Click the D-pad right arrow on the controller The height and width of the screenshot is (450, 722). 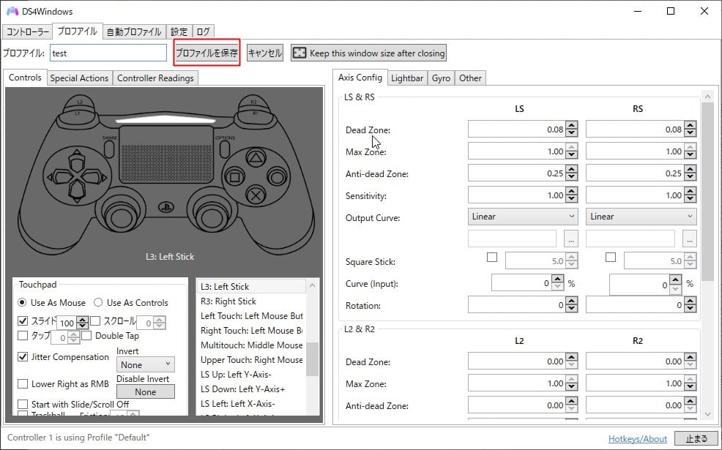point(94,176)
